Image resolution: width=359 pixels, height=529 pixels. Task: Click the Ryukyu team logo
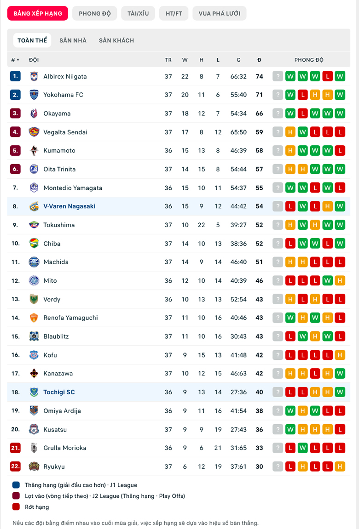coord(34,466)
